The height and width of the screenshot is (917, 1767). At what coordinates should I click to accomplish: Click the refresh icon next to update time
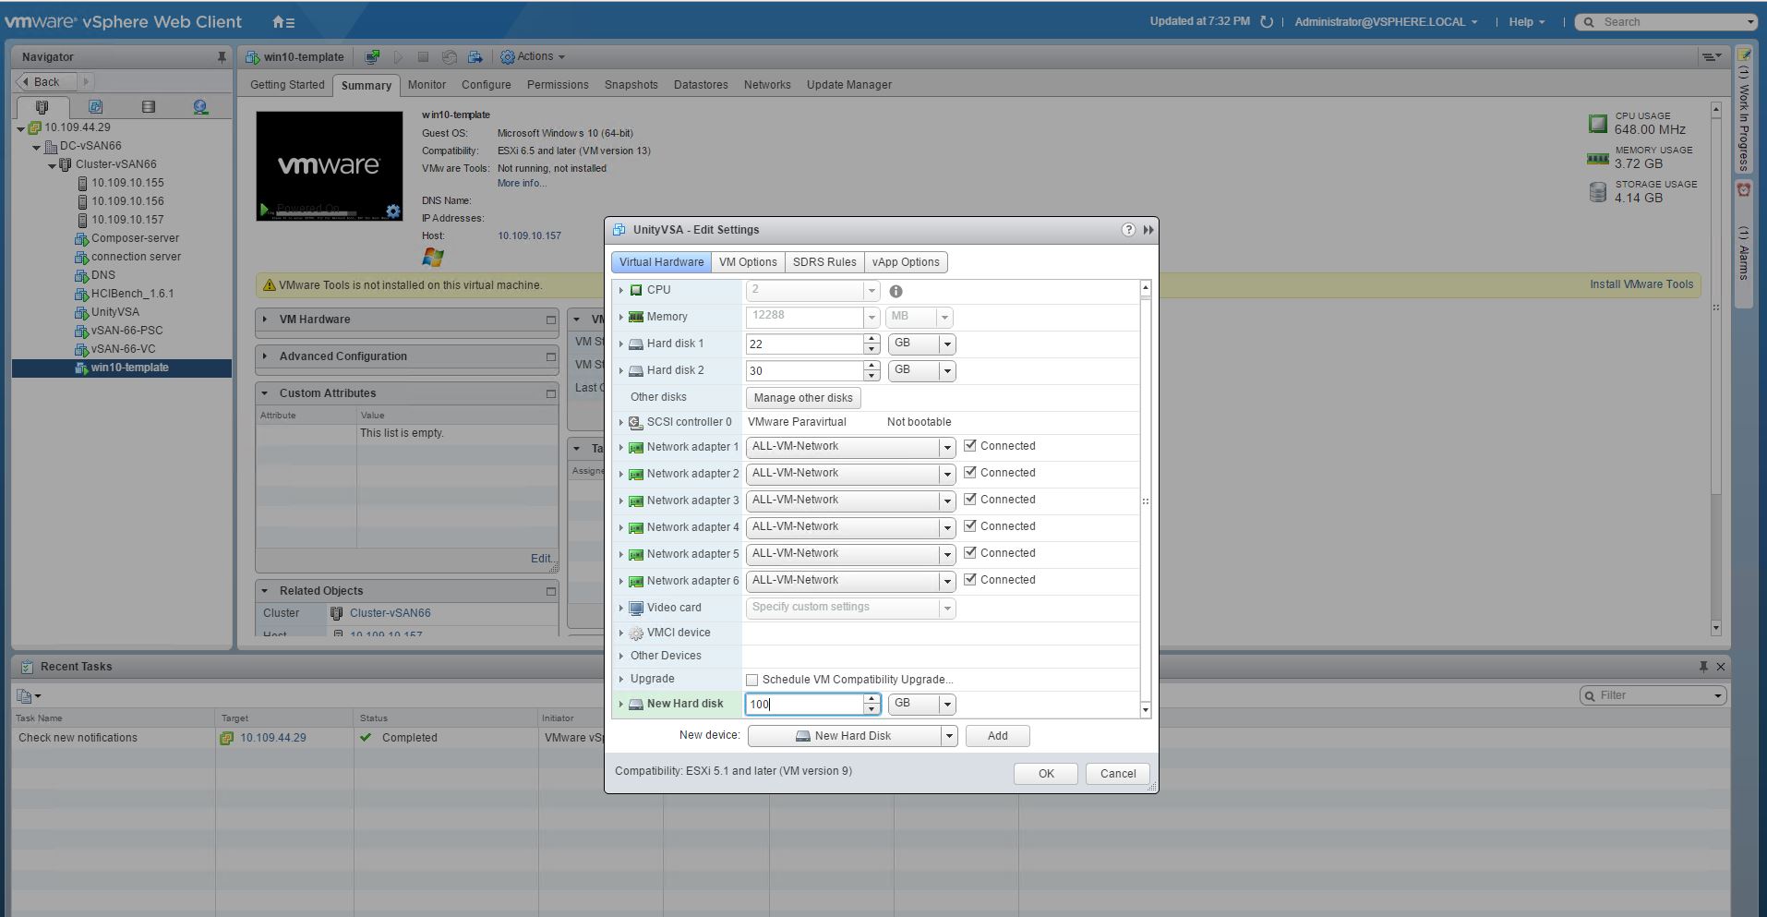1267,22
